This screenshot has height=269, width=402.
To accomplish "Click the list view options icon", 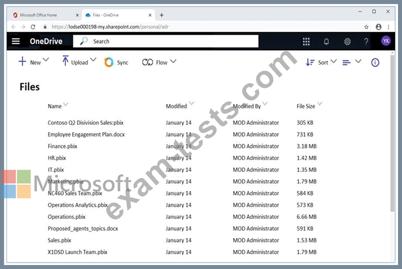I will coord(346,62).
